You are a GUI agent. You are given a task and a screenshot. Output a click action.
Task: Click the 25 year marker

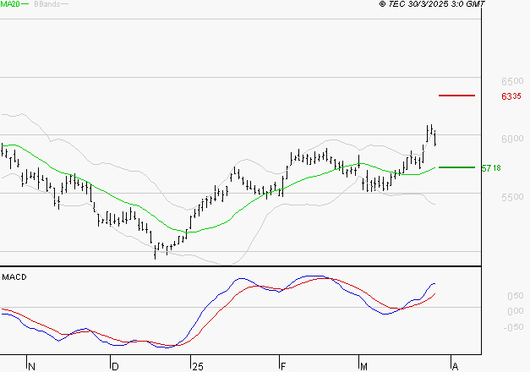[198, 367]
